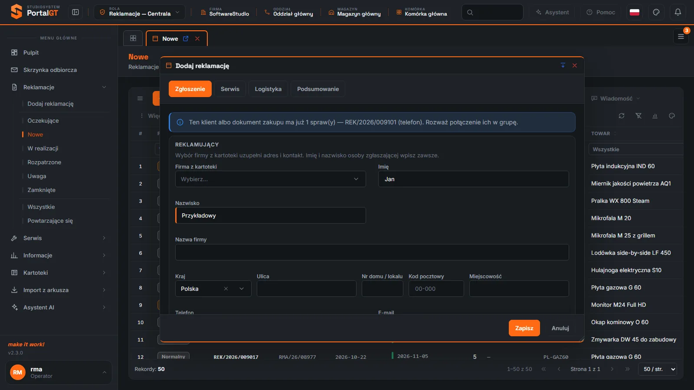The width and height of the screenshot is (694, 390).
Task: Open the chart statistics icon
Action: [655, 116]
